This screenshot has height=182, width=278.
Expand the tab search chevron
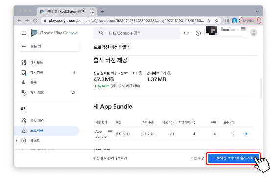pos(257,12)
